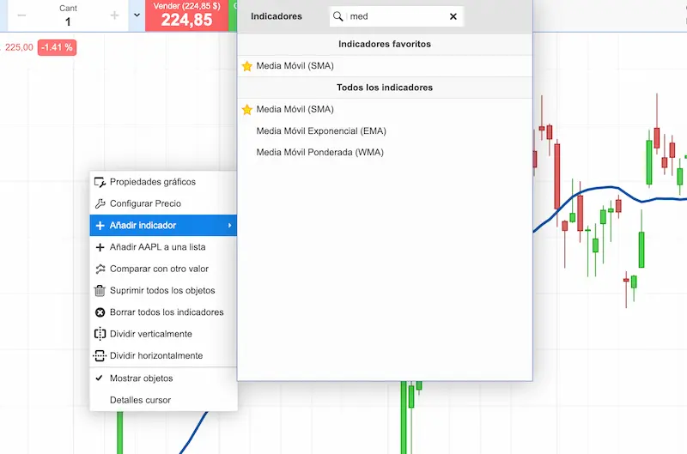Open the dropdown chevron beside quantity
The width and height of the screenshot is (687, 454).
coord(137,15)
